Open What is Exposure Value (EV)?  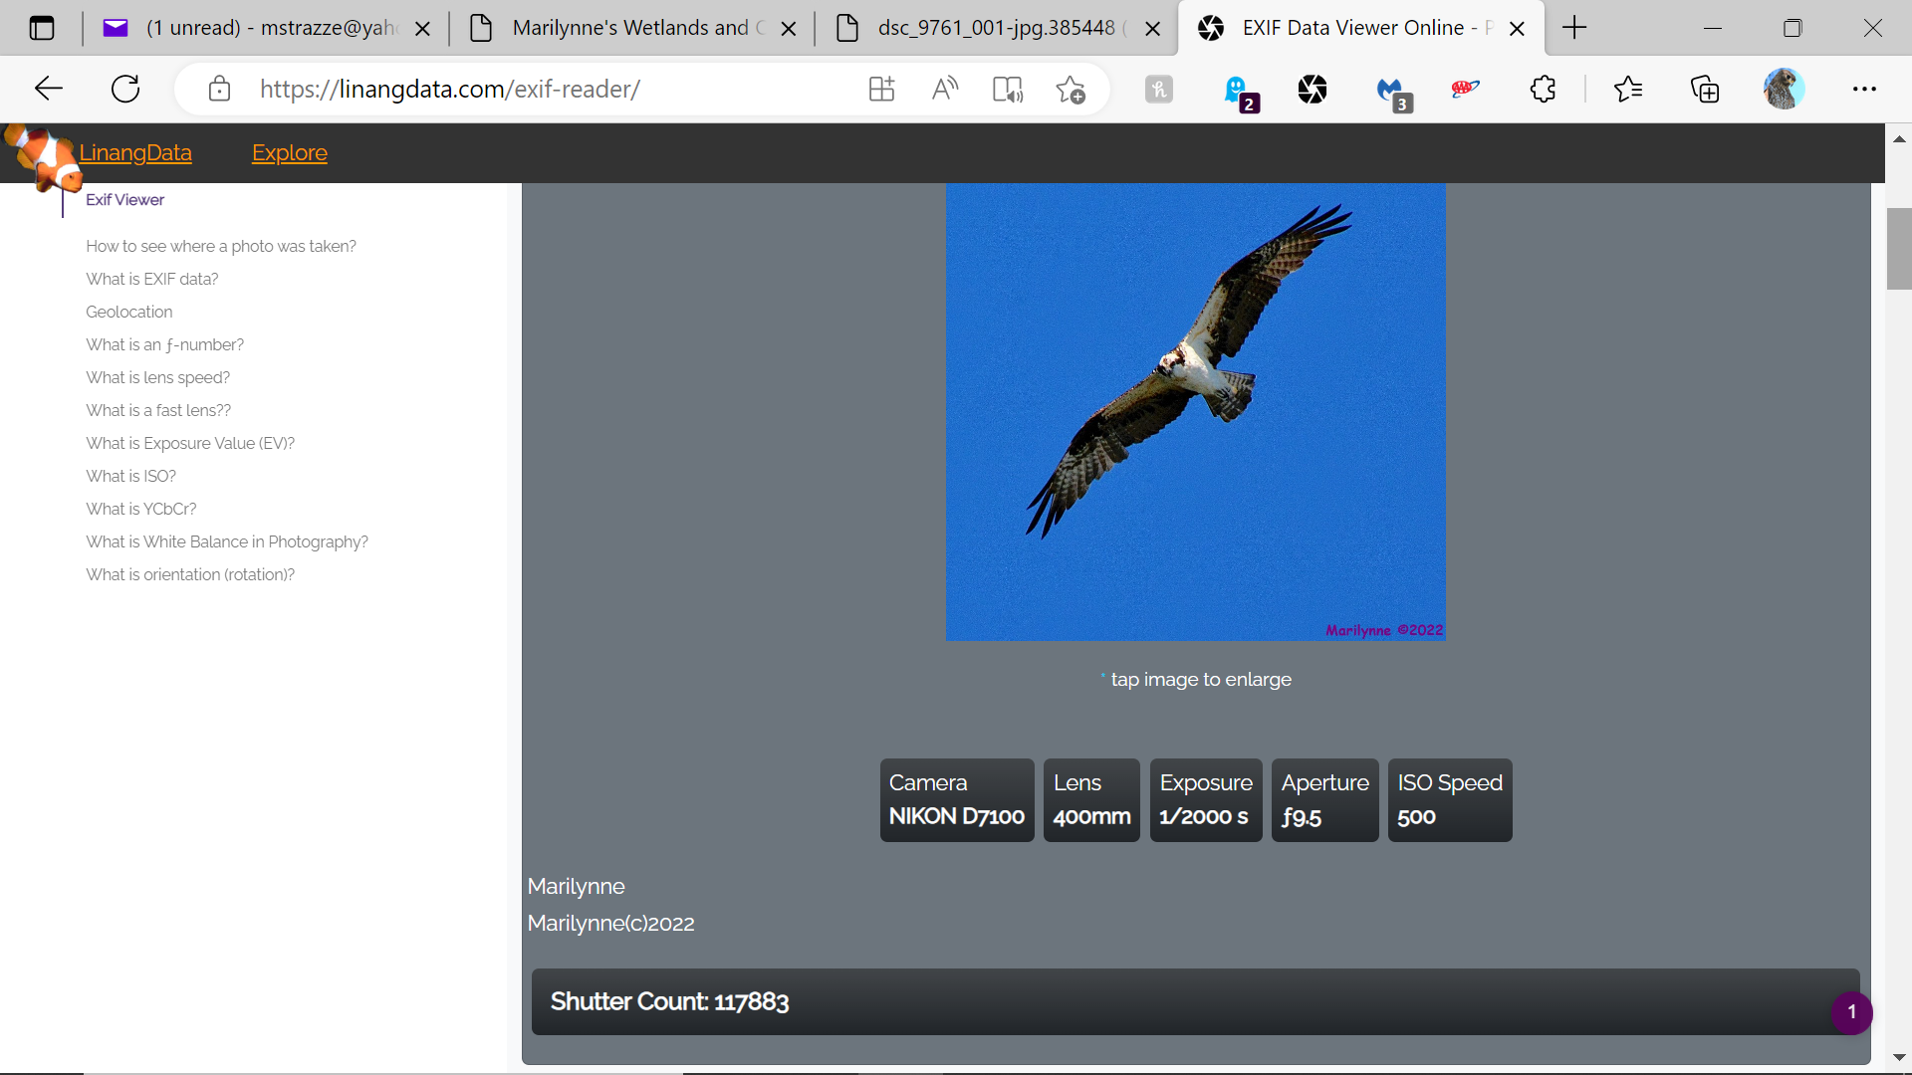point(189,443)
